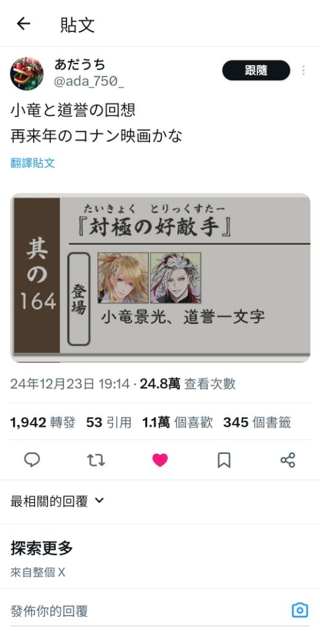The width and height of the screenshot is (320, 631).
Task: Show the 1.1萬 個喜歡 likes list
Action: click(177, 423)
